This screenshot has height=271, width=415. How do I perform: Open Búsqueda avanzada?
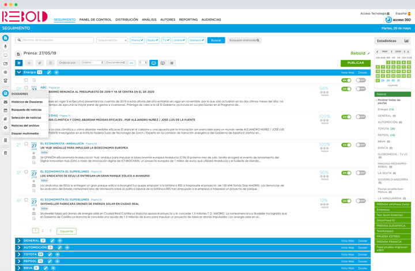point(244,40)
